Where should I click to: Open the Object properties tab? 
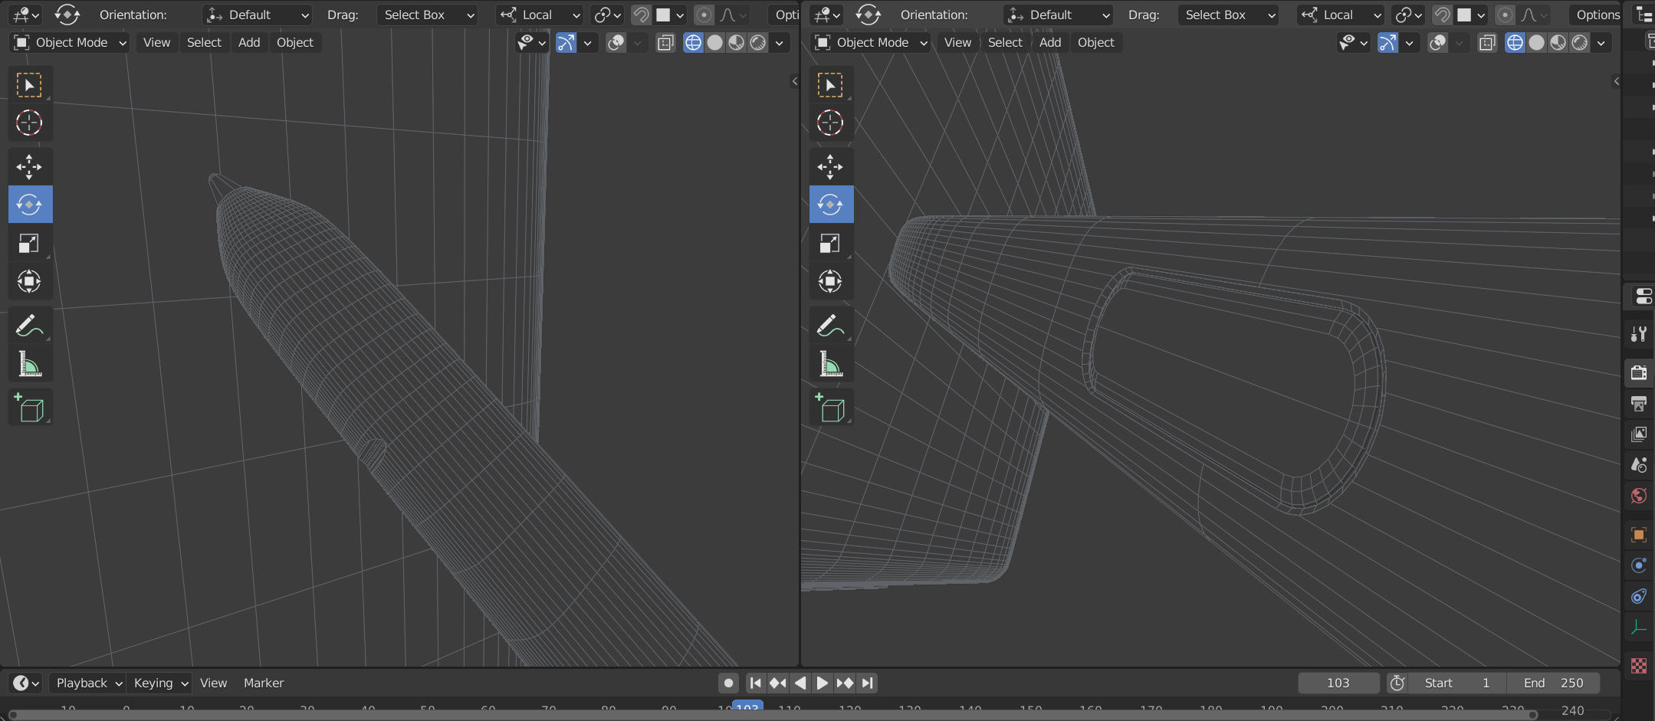[x=1639, y=535]
